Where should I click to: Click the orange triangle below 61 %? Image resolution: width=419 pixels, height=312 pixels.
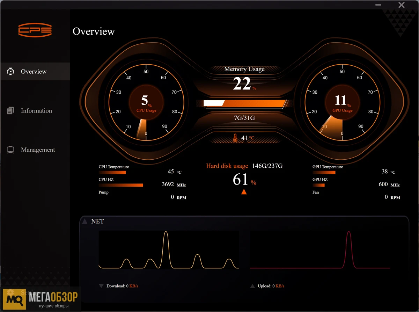pos(244,191)
